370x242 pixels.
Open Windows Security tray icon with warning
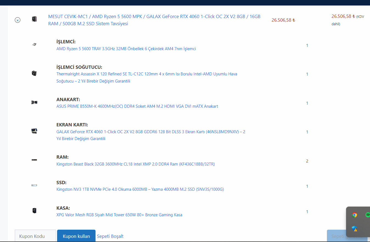pos(354,229)
